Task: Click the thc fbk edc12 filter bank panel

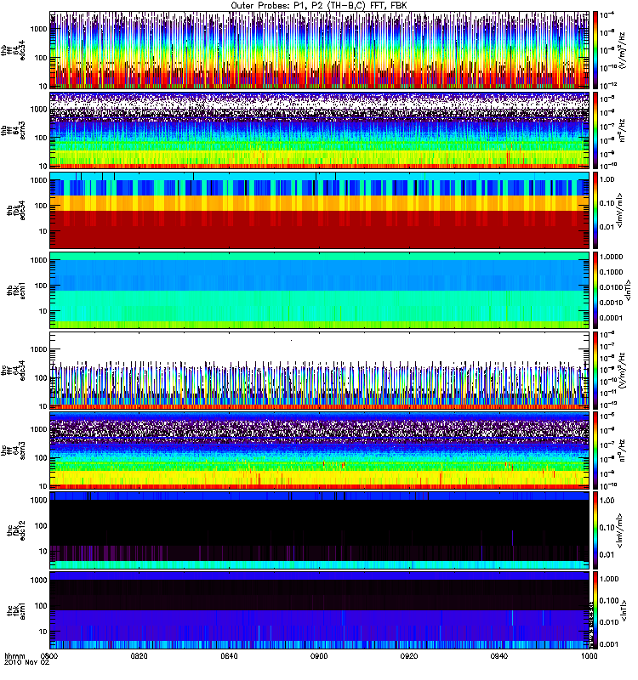Action: [320, 530]
